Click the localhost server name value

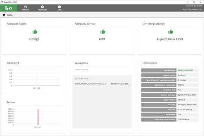[x=181, y=75]
